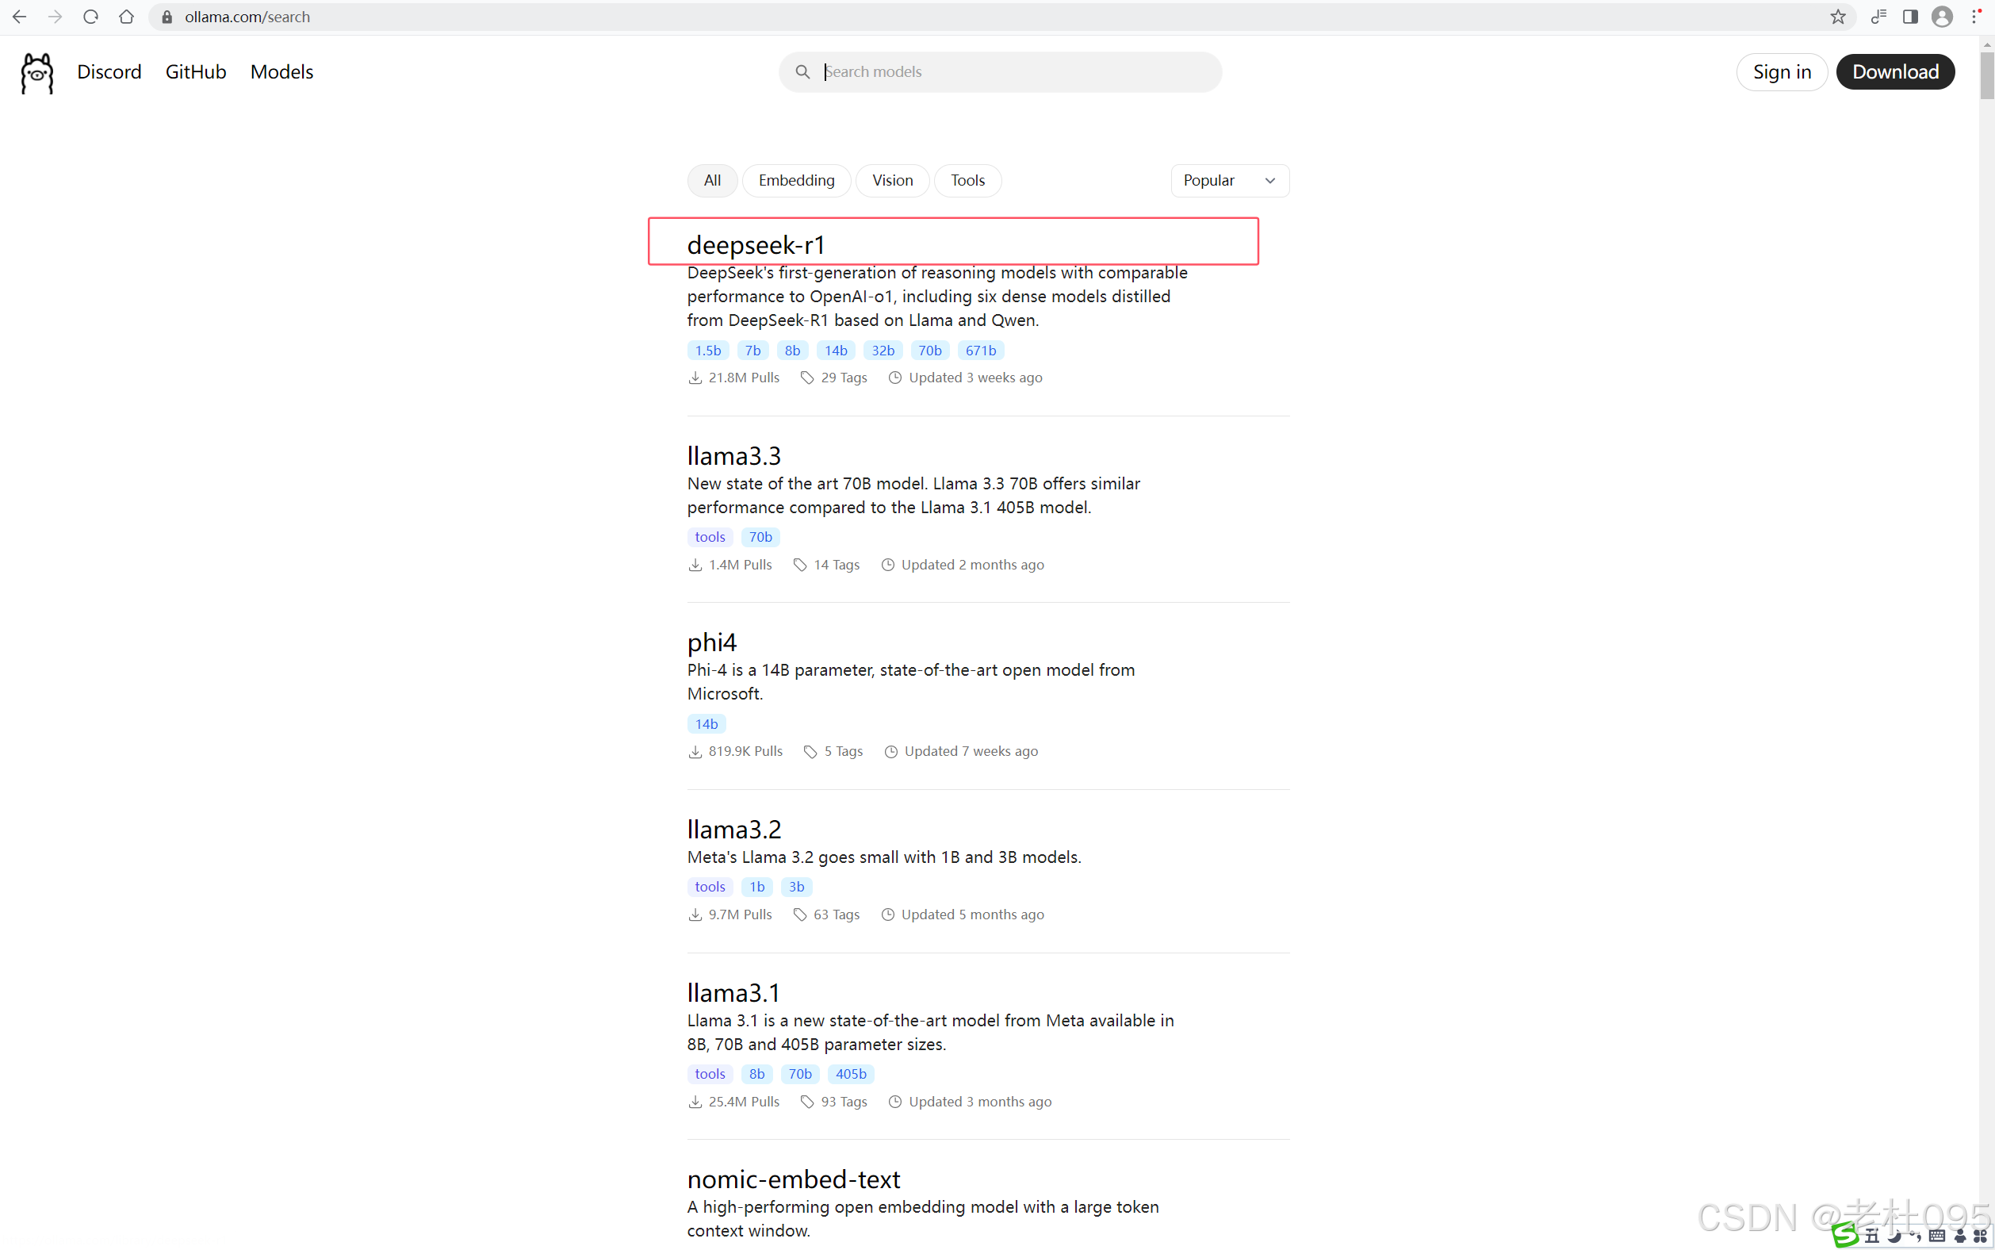
Task: Open the Popular sort dropdown
Action: point(1229,180)
